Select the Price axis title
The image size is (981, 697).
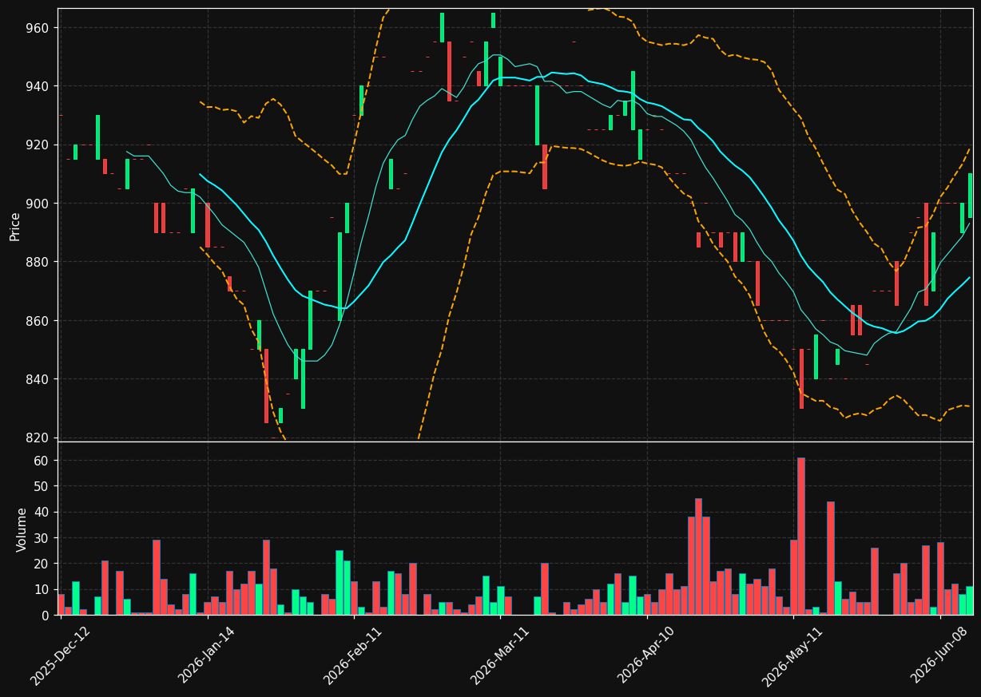tap(15, 226)
